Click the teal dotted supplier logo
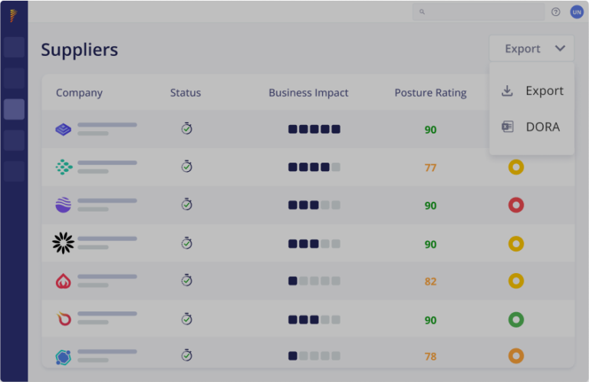Screen dimensions: 589x382 [x=63, y=167]
